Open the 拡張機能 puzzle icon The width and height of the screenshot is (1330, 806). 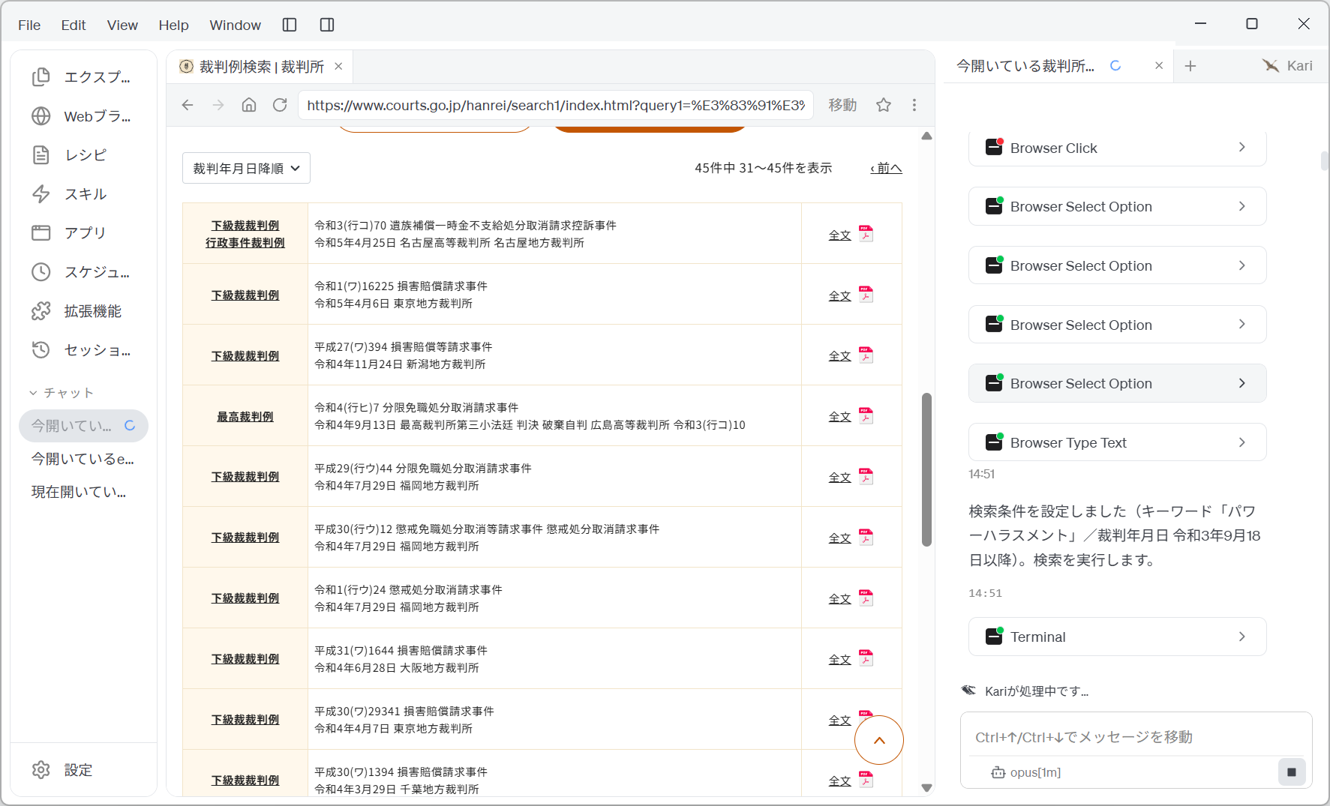click(x=41, y=311)
